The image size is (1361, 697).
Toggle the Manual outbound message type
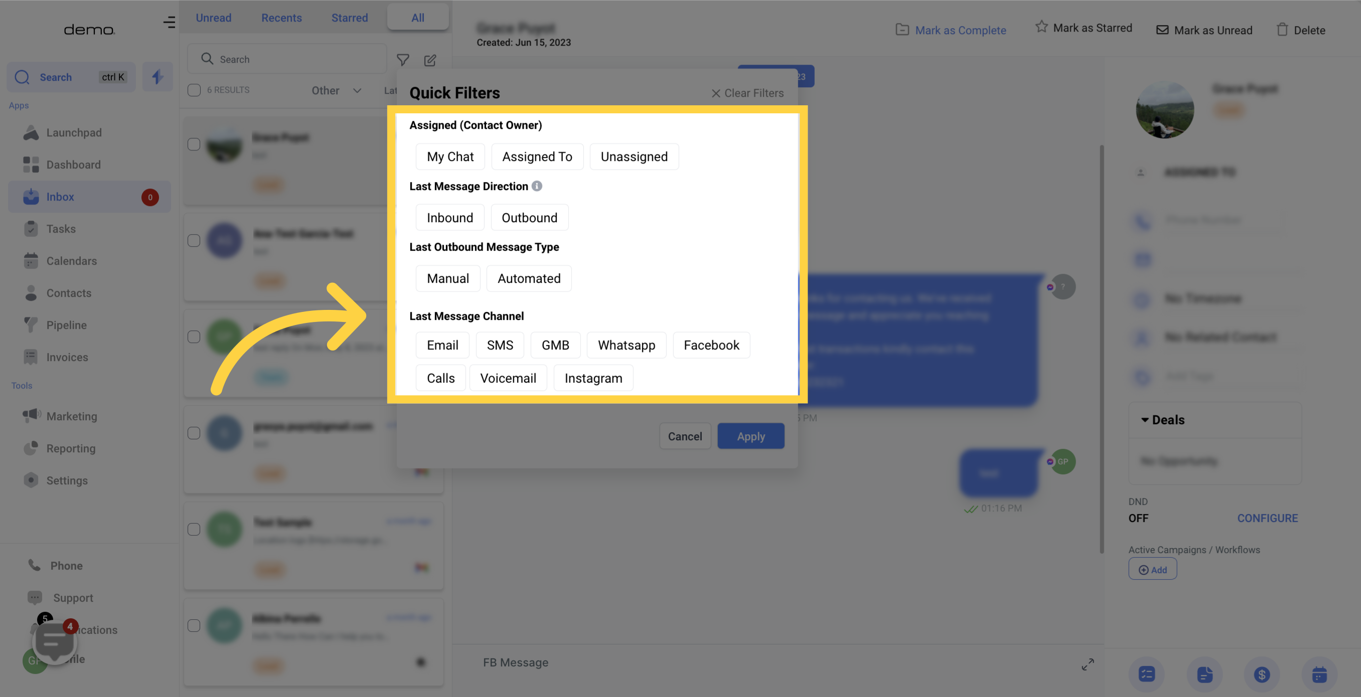(448, 278)
